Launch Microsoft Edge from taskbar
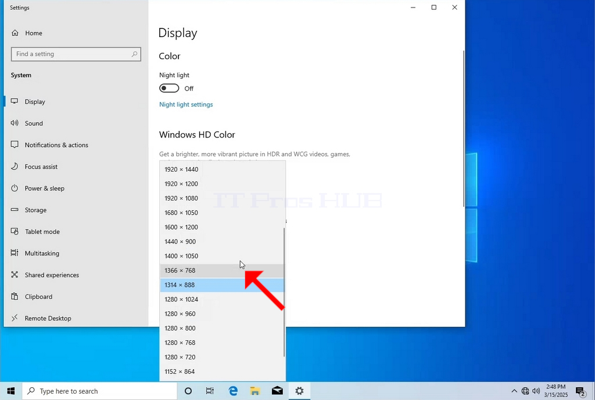The height and width of the screenshot is (400, 595). click(232, 391)
